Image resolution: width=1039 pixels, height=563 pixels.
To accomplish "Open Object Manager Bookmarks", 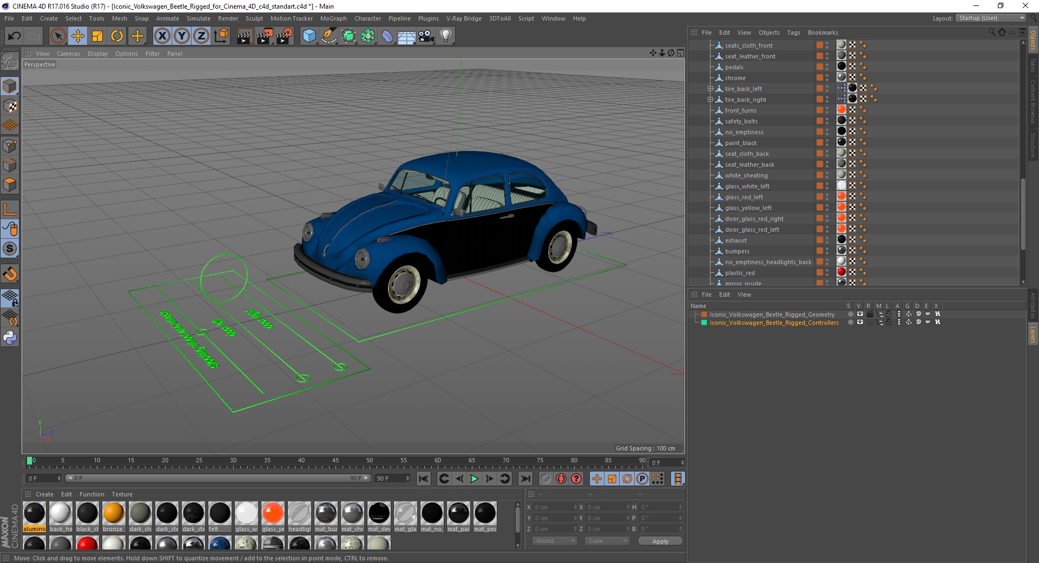I will (823, 32).
